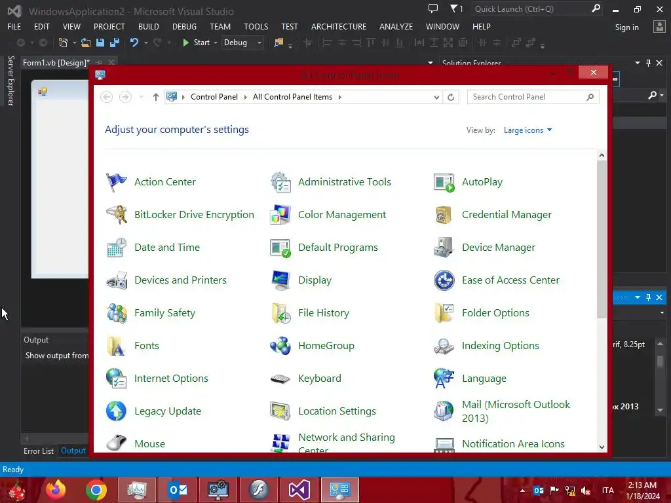This screenshot has width=671, height=503.
Task: Open Date and Time calendar icon
Action: pos(116,248)
